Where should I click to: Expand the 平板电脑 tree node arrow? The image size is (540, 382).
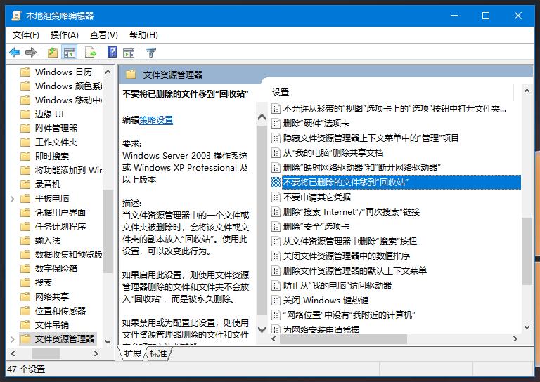(x=13, y=198)
